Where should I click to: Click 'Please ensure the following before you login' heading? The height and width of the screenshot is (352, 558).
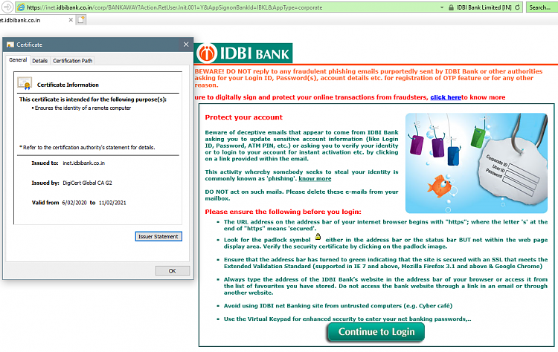283,212
